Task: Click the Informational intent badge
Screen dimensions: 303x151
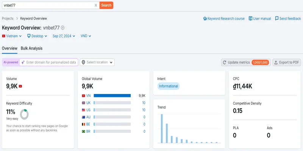Action: click(x=168, y=86)
